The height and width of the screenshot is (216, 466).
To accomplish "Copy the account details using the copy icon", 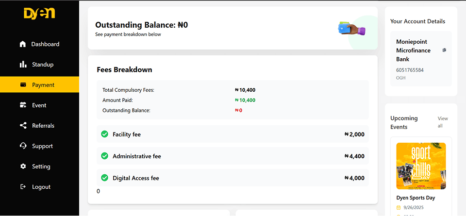I will (x=444, y=50).
